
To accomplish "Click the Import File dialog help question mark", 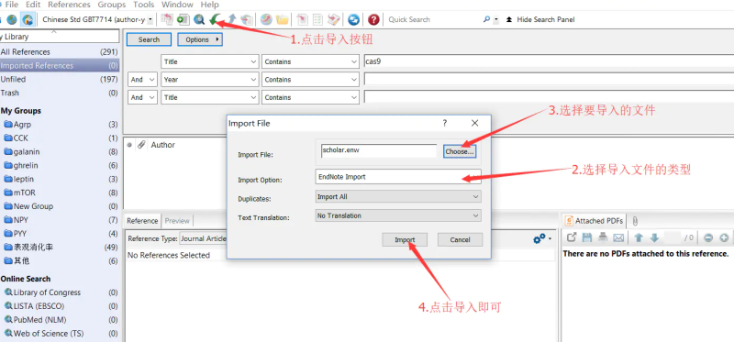I will click(445, 123).
